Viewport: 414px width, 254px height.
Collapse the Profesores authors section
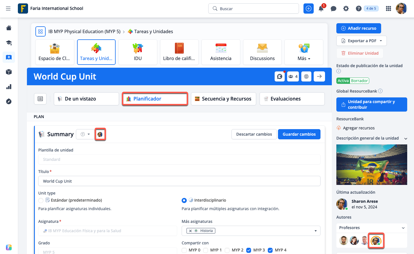403,228
